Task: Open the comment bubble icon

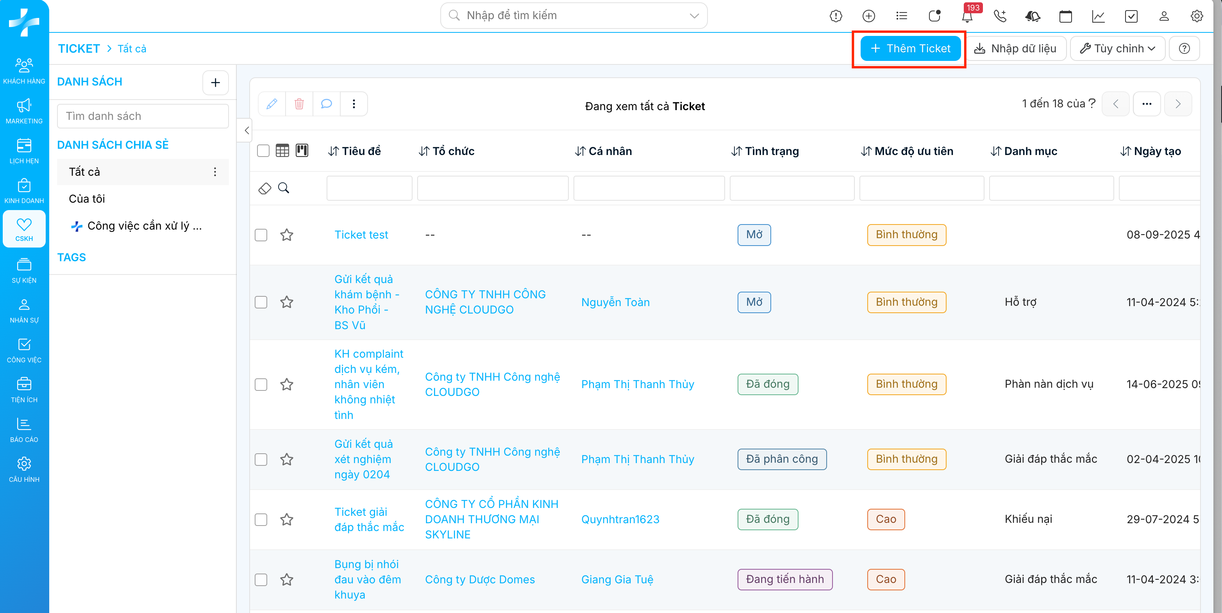Action: click(x=326, y=104)
